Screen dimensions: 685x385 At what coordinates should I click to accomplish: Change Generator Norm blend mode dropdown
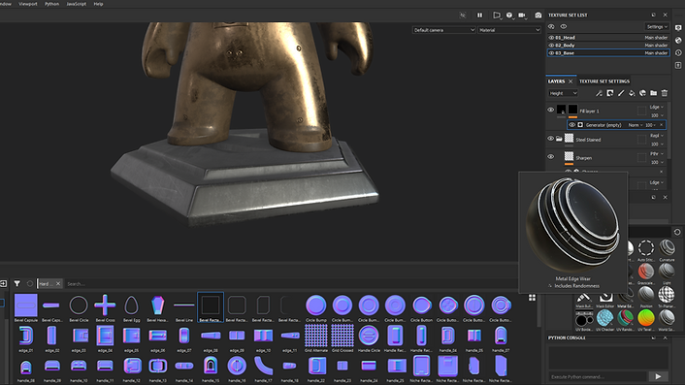[x=636, y=125]
